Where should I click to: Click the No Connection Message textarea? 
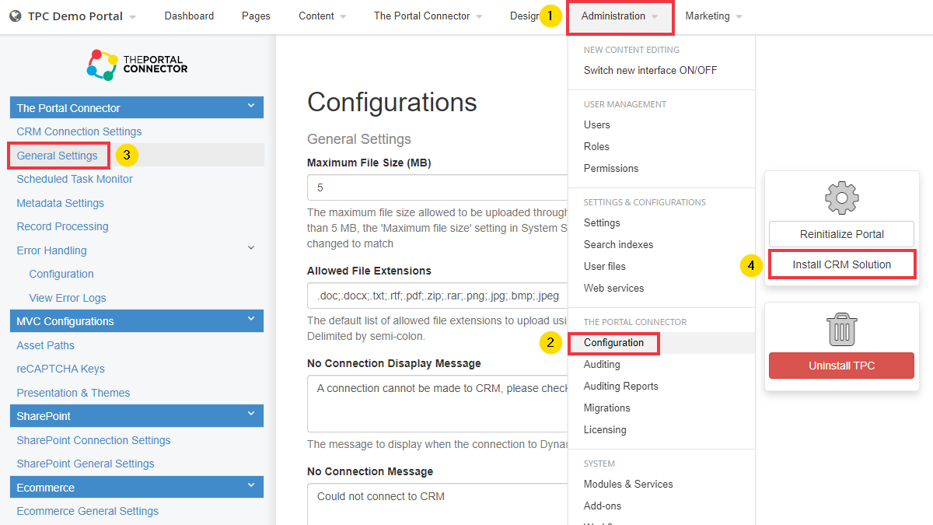(438, 504)
